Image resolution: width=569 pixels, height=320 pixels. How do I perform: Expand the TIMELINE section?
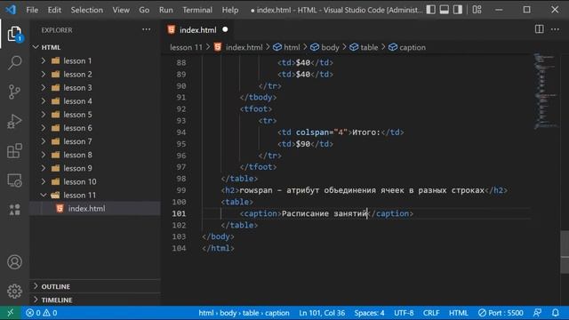(36, 300)
